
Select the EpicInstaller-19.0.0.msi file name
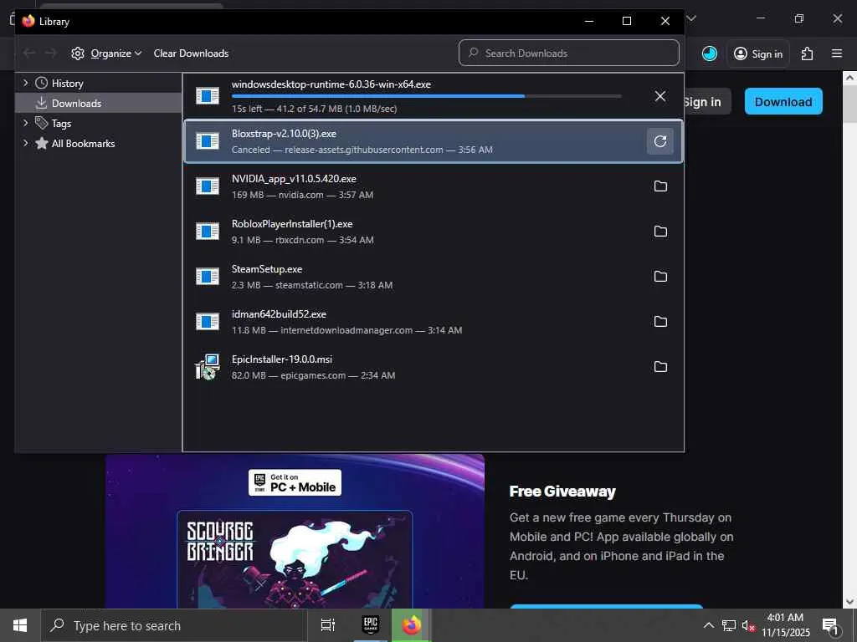281,359
